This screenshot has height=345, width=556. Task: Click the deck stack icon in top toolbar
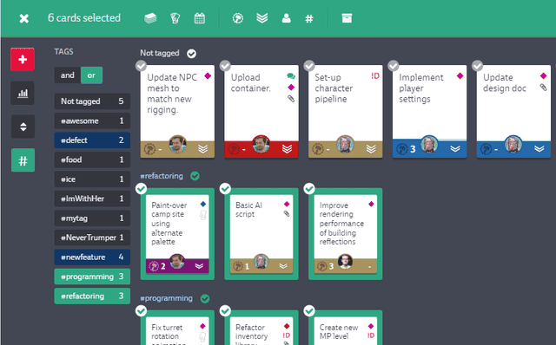(x=150, y=18)
